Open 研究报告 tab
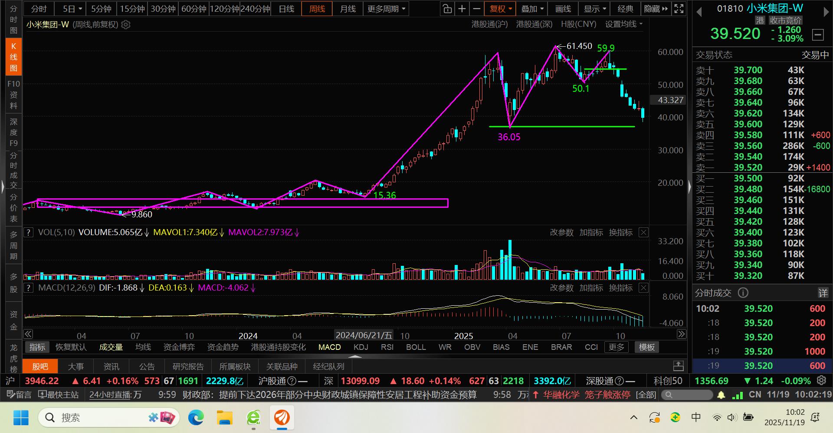The image size is (833, 433). pyautogui.click(x=188, y=366)
